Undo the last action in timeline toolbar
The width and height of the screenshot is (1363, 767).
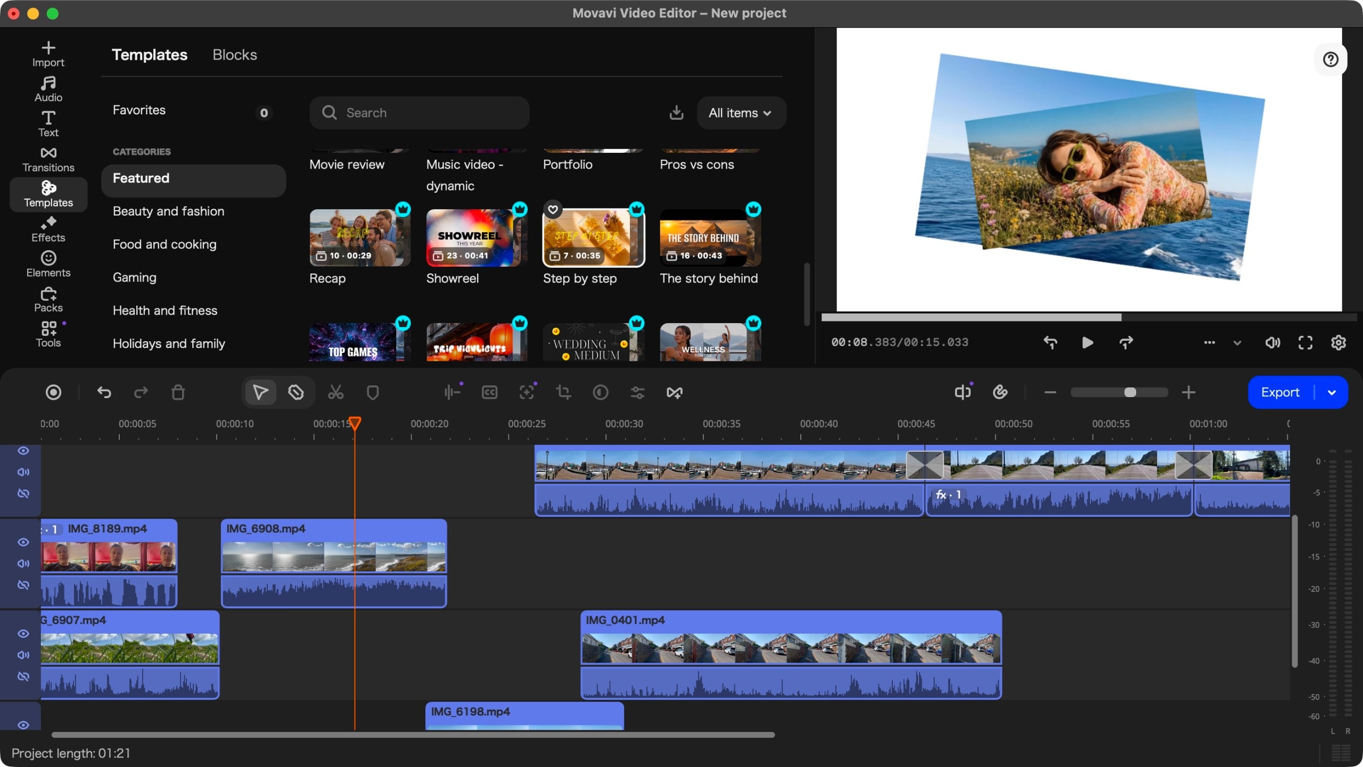[104, 393]
